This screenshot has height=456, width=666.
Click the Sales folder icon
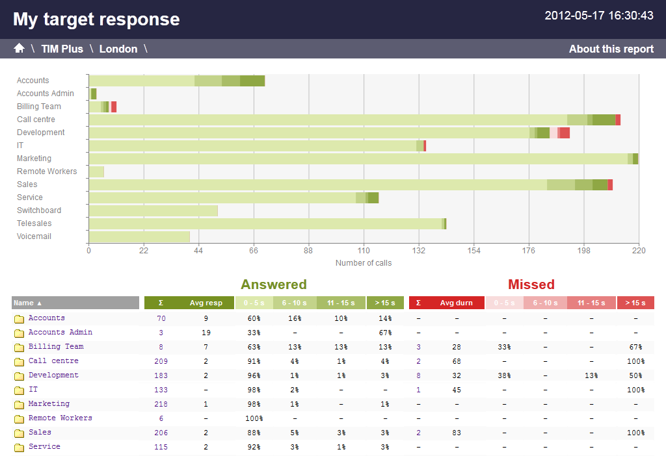pyautogui.click(x=20, y=433)
